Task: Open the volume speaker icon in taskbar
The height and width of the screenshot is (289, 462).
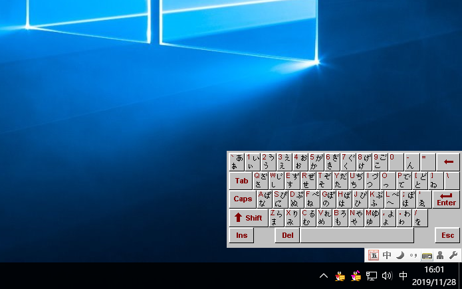Action: tap(387, 276)
